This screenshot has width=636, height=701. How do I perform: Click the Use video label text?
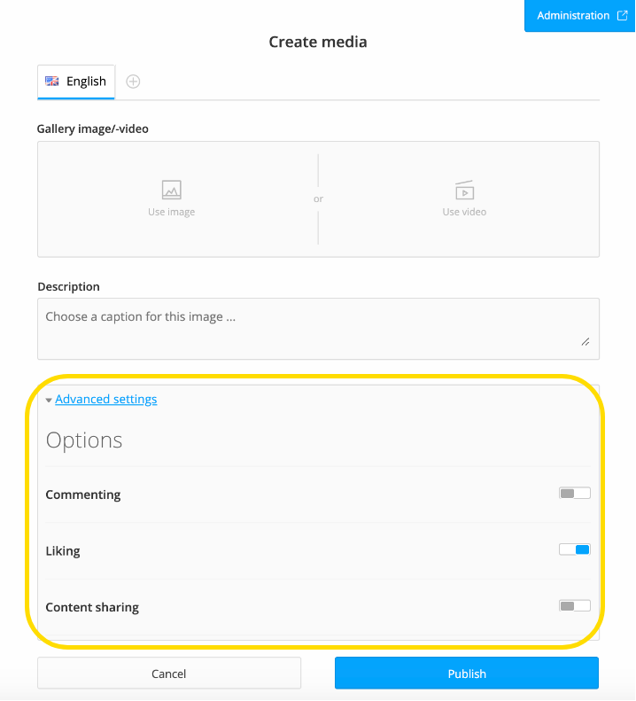point(464,212)
